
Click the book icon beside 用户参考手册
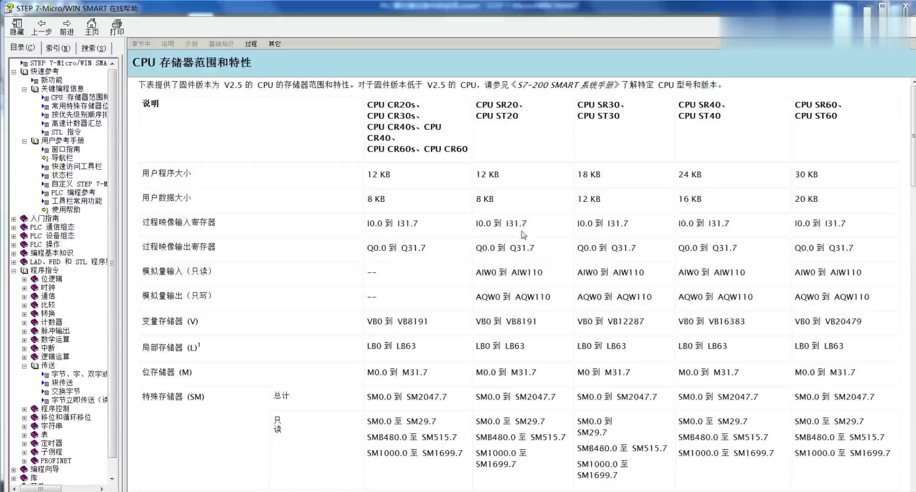(35, 141)
